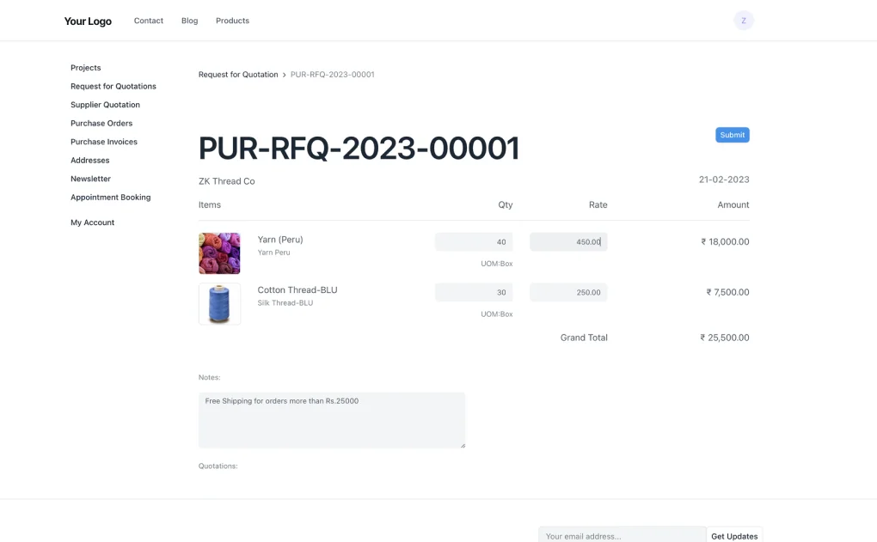Focus the Yarn (Peru) quantity field
Image resolution: width=877 pixels, height=542 pixels.
tap(474, 242)
